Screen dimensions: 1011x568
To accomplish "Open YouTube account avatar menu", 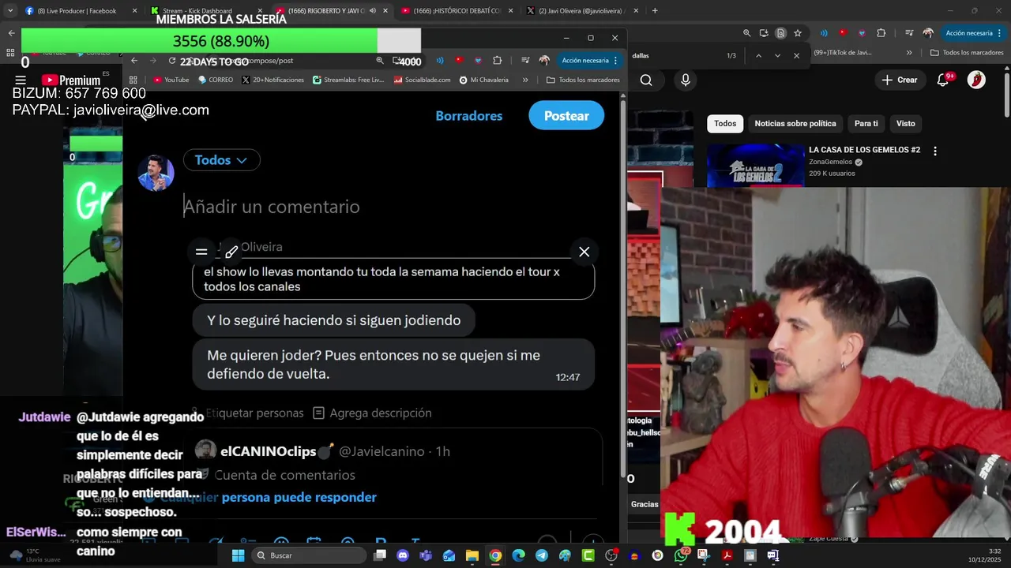I will [976, 80].
